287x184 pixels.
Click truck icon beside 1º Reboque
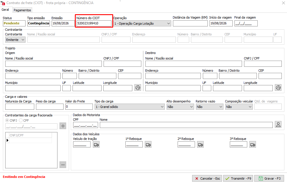tap(148, 145)
